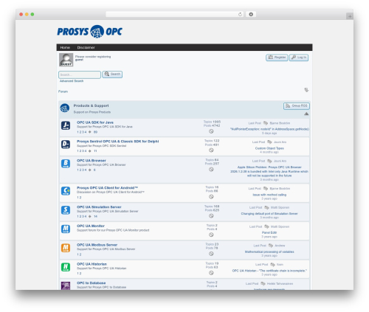The image size is (369, 312).
Task: Click the browser extension icon beside address bar
Action: pos(251,14)
